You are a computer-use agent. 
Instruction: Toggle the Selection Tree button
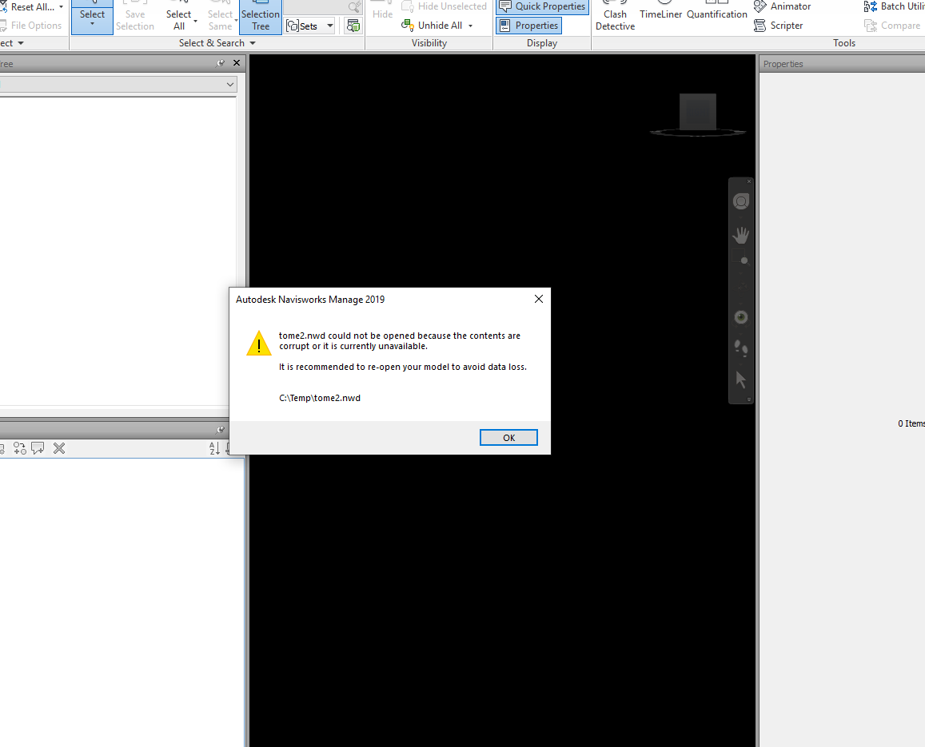tap(260, 17)
